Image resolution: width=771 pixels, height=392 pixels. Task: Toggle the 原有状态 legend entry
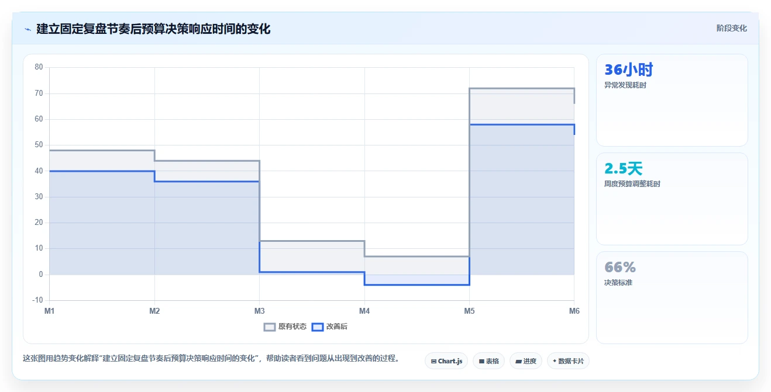coord(285,327)
